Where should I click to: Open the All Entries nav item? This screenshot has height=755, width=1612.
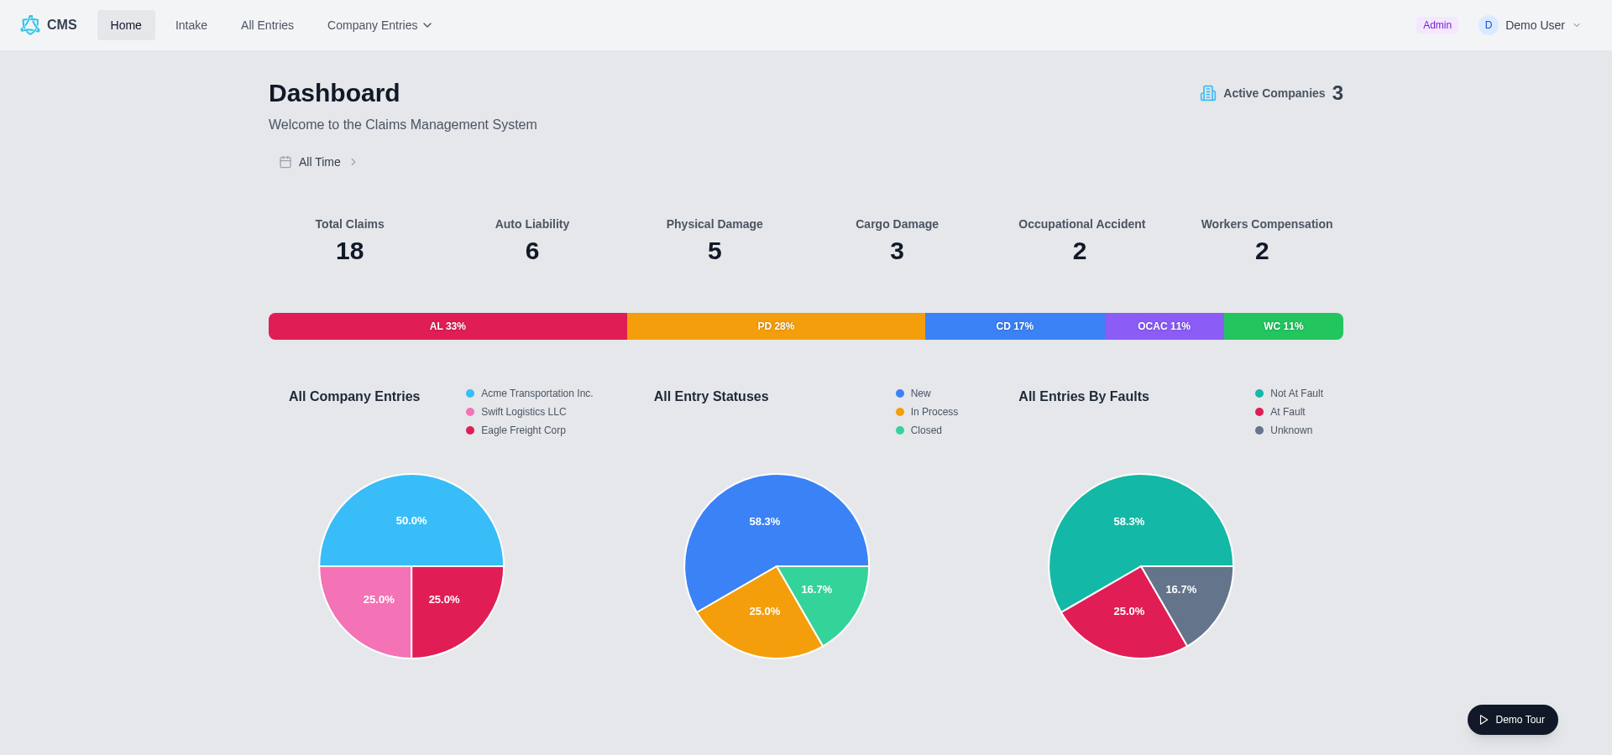267,25
